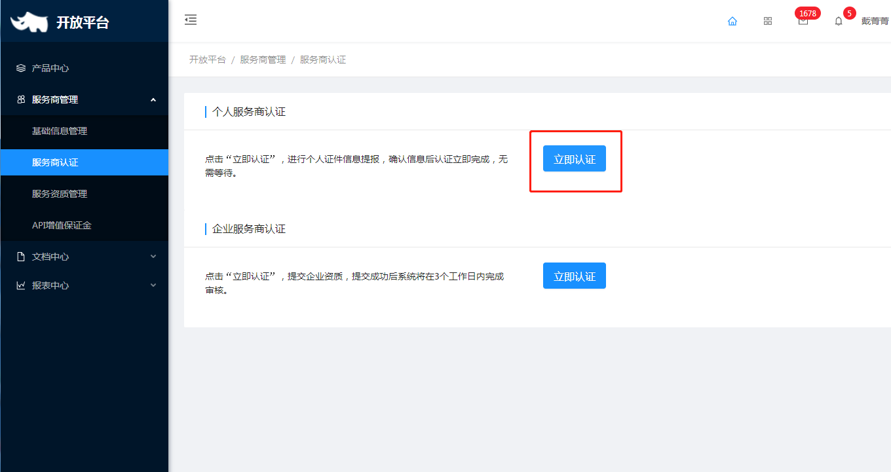Image resolution: width=891 pixels, height=472 pixels.
Task: Click 服务商管理 breadcrumb link
Action: coord(263,60)
